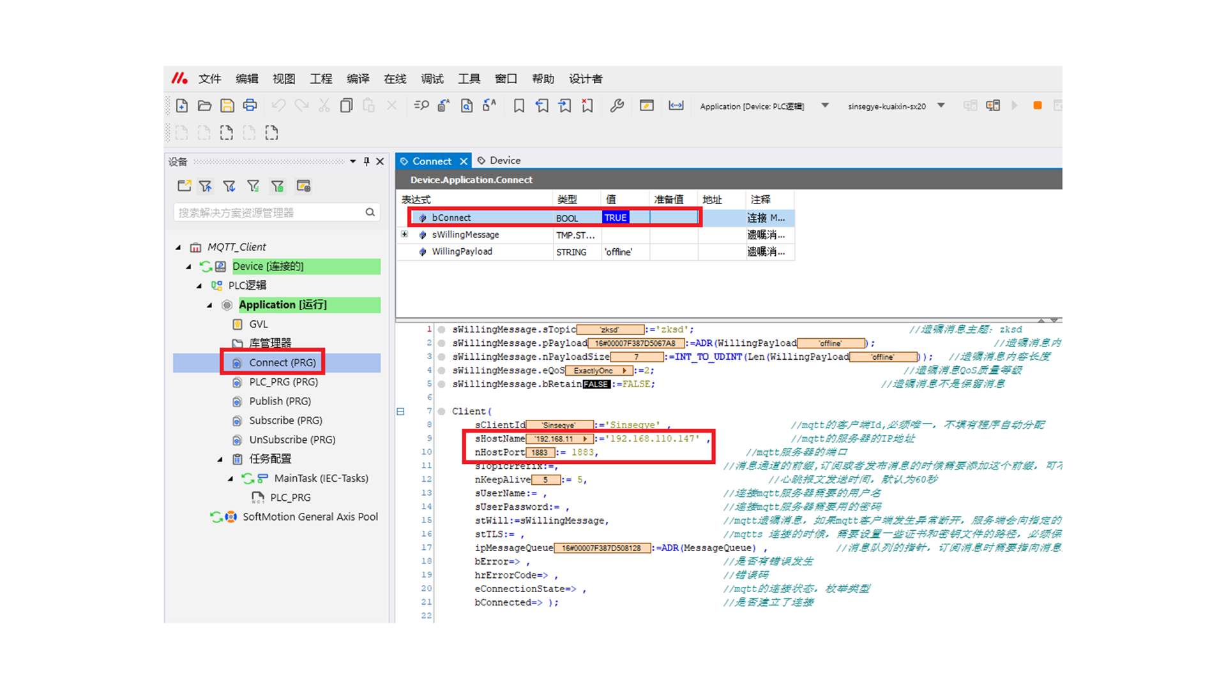The image size is (1226, 689).
Task: Click the find in document magnifier icon
Action: point(467,106)
